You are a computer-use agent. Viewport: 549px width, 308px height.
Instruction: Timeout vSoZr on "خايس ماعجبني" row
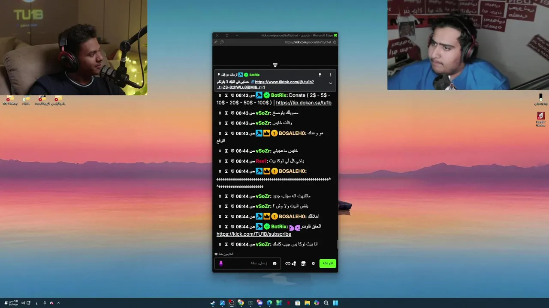tap(226, 151)
